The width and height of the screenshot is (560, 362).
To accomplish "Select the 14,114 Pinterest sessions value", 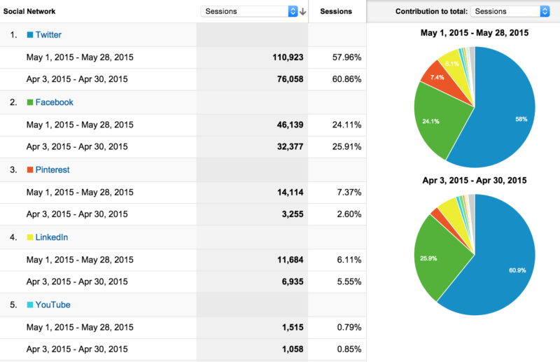I will 290,193.
